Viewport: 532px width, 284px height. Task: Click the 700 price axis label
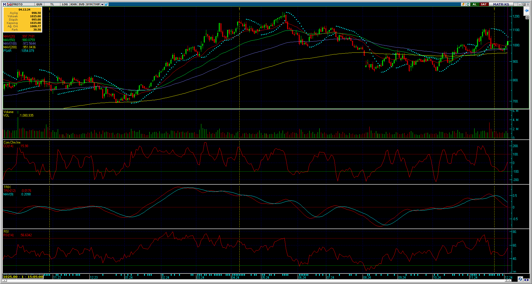(x=516, y=101)
